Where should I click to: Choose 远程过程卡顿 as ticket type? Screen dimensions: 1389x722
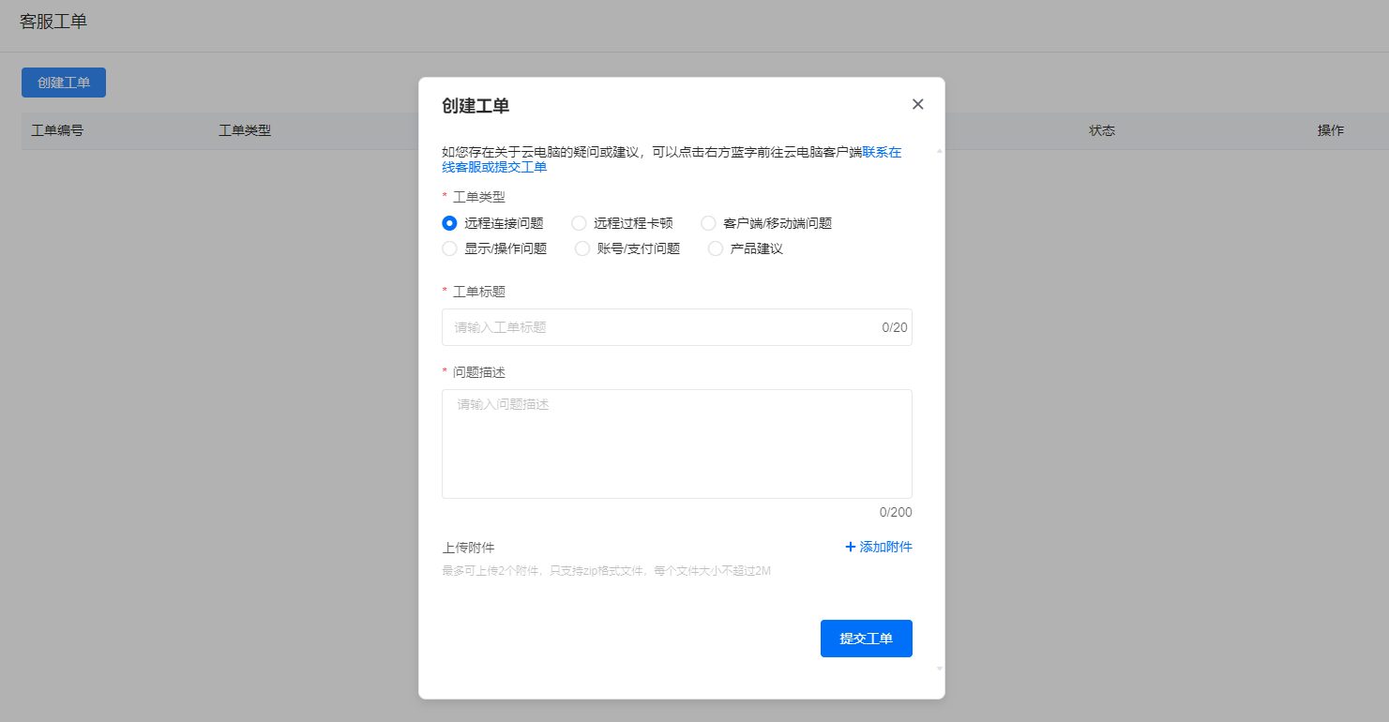(x=579, y=223)
